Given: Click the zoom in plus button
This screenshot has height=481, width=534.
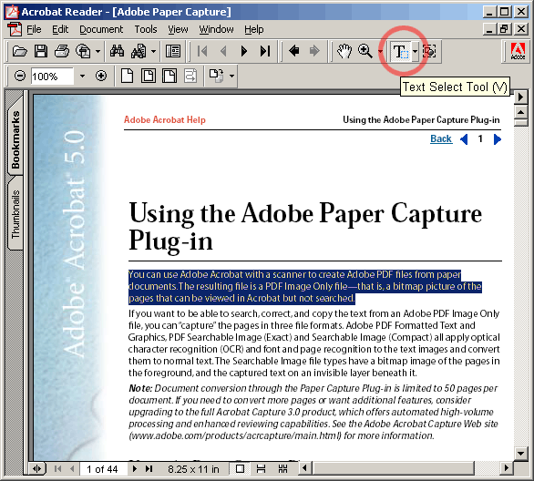Looking at the screenshot, I should pos(101,76).
